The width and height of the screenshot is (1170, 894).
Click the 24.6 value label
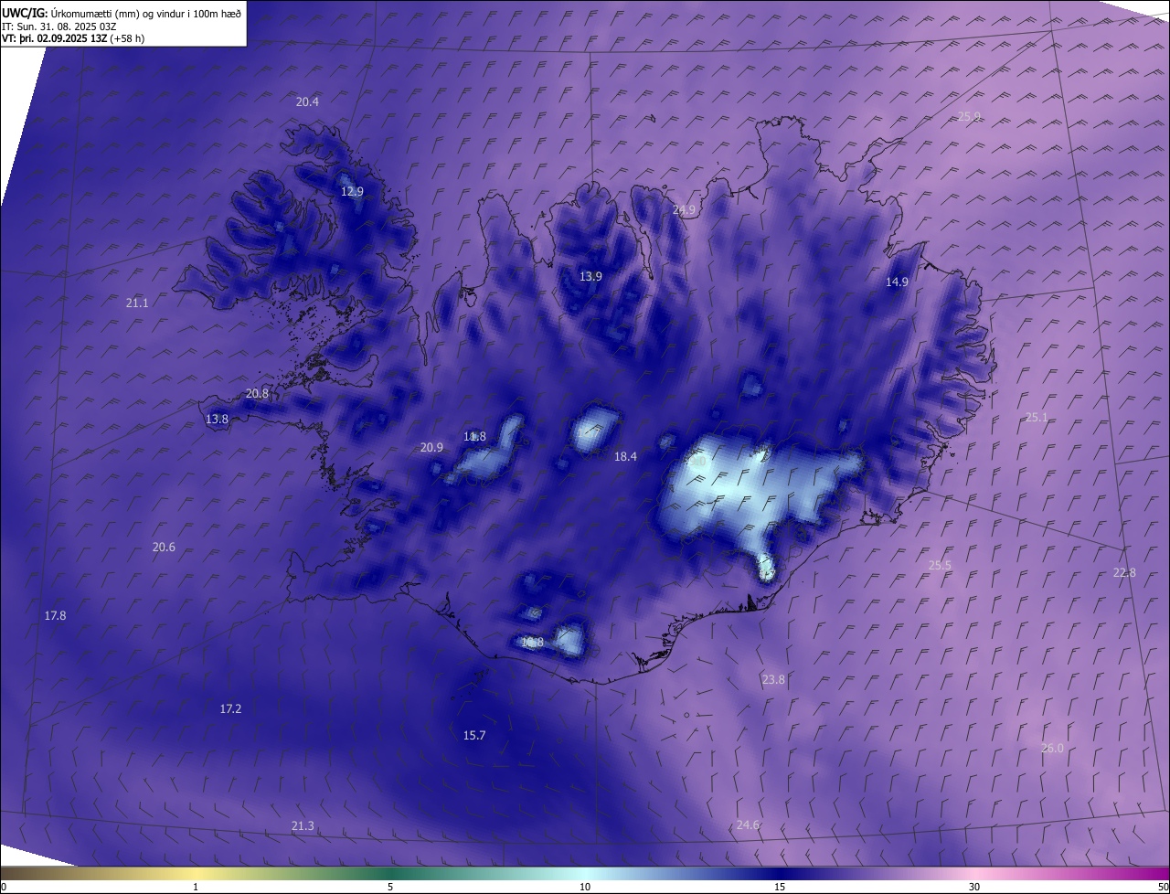748,825
